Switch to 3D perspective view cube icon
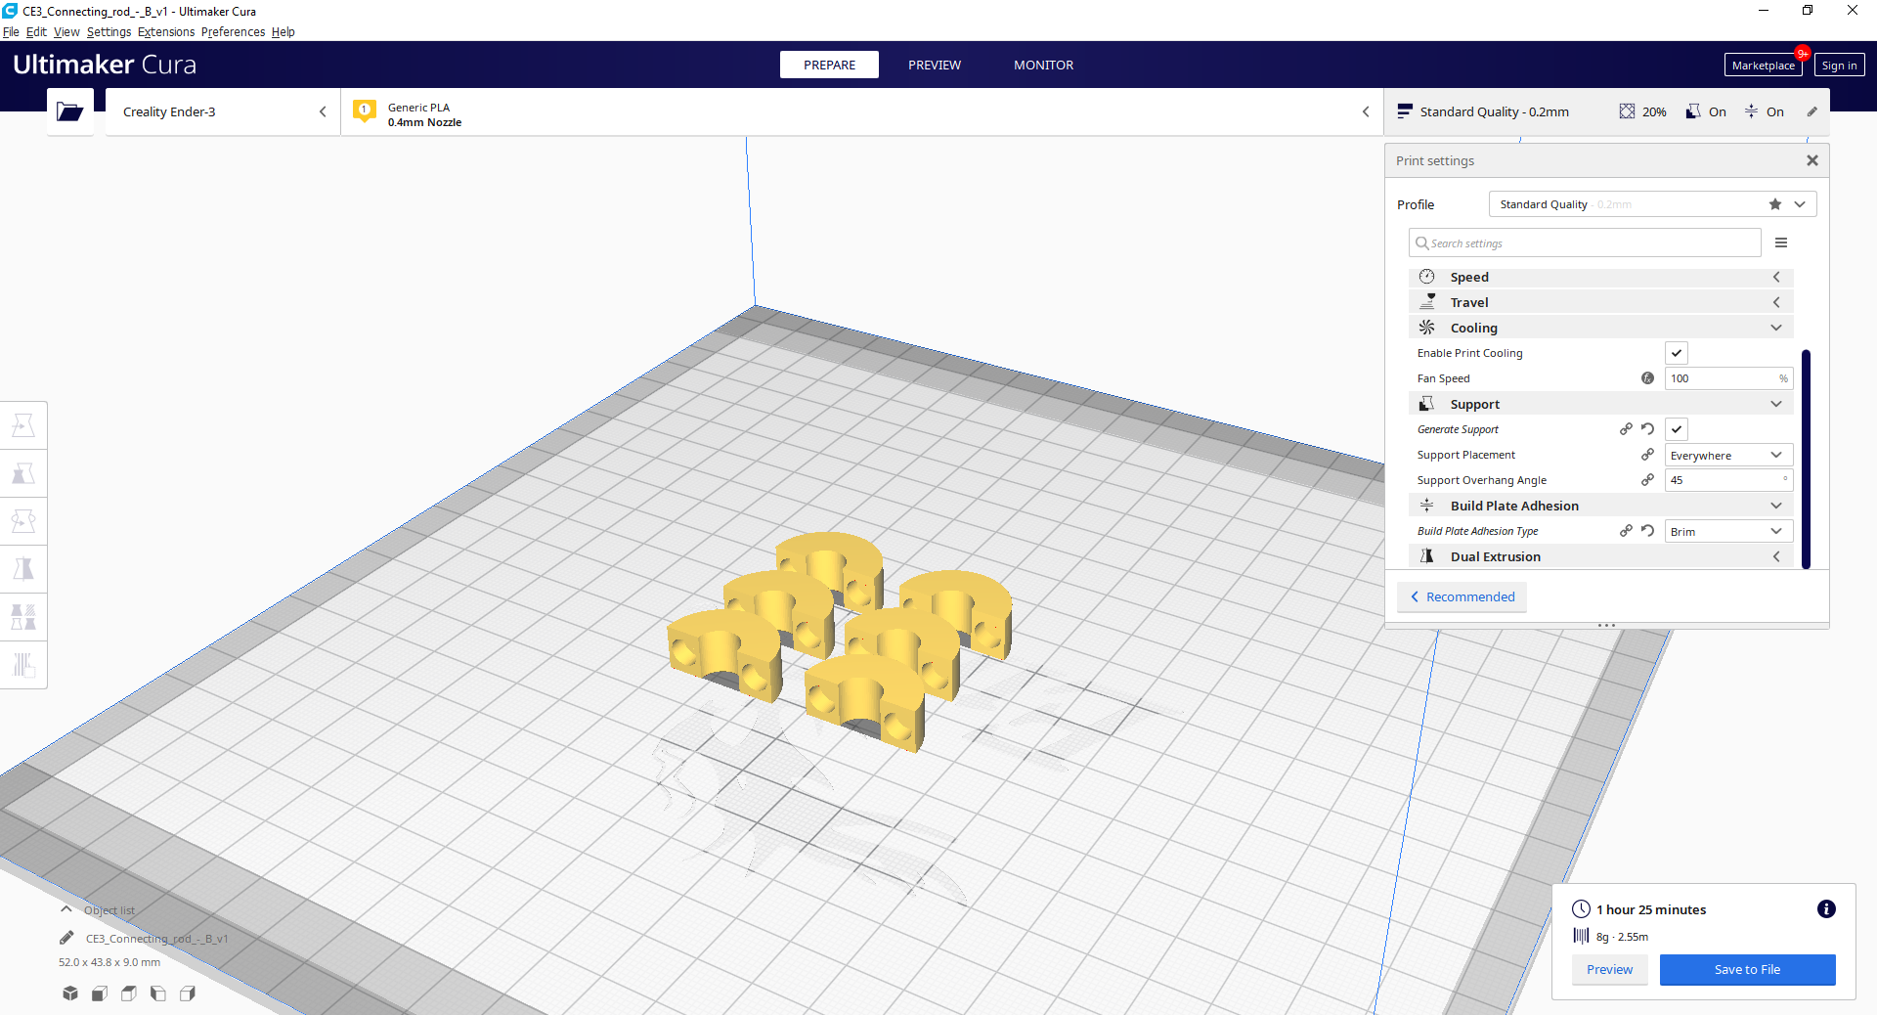This screenshot has width=1877, height=1015. pyautogui.click(x=70, y=993)
